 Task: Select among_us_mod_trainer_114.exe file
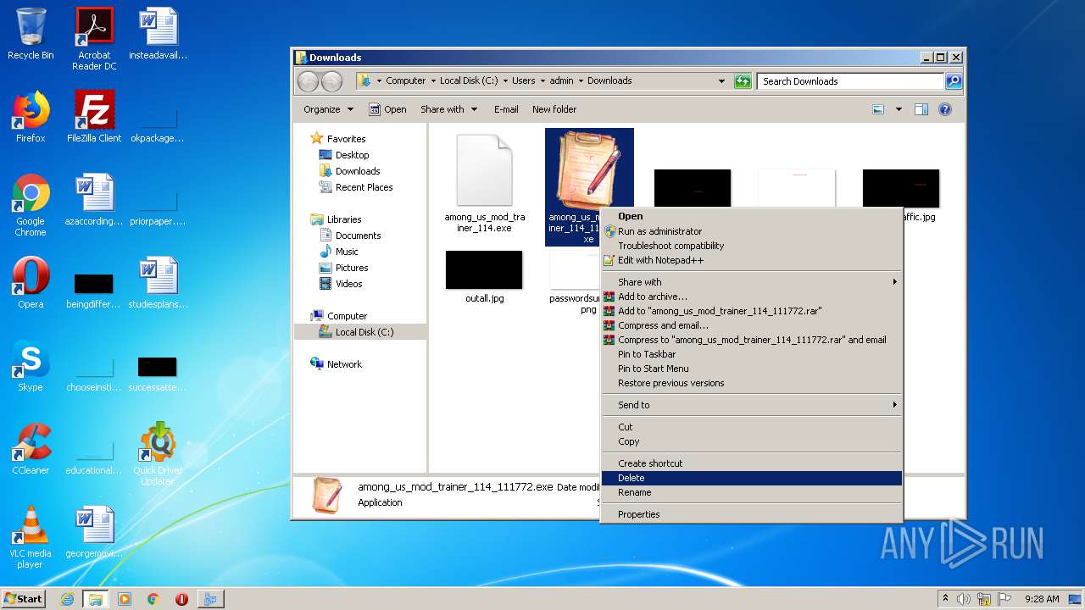485,184
